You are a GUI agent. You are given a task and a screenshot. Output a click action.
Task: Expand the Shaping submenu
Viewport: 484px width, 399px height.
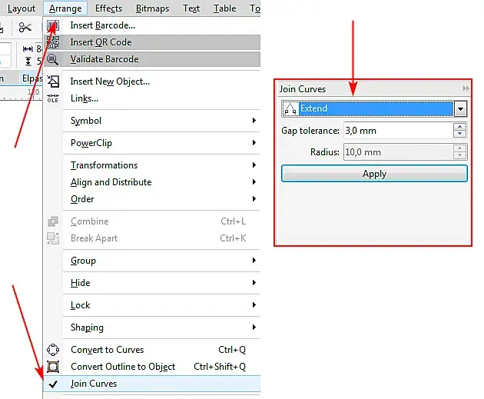pyautogui.click(x=254, y=328)
